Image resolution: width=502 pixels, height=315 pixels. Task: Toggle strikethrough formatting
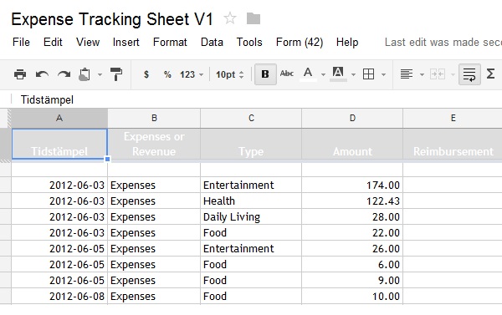[x=286, y=74]
